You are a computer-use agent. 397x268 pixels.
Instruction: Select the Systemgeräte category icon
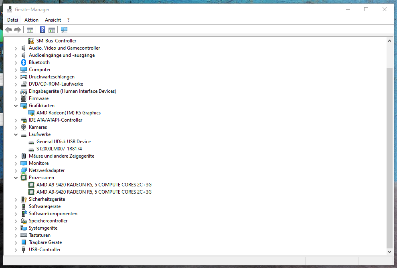(24, 228)
